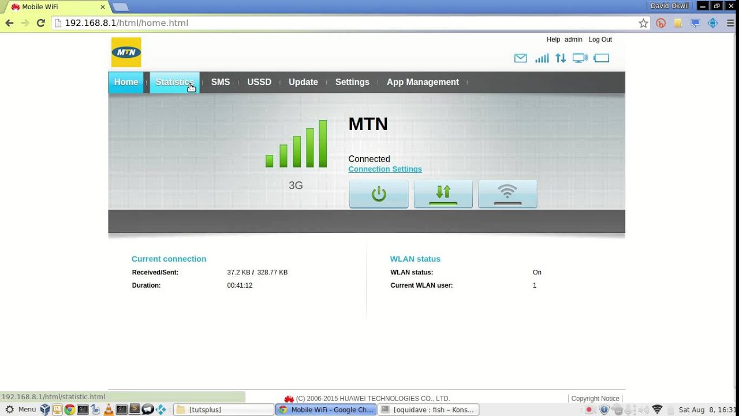Click the David Okwii profile button
Screen dimensions: 739x416
click(670, 6)
